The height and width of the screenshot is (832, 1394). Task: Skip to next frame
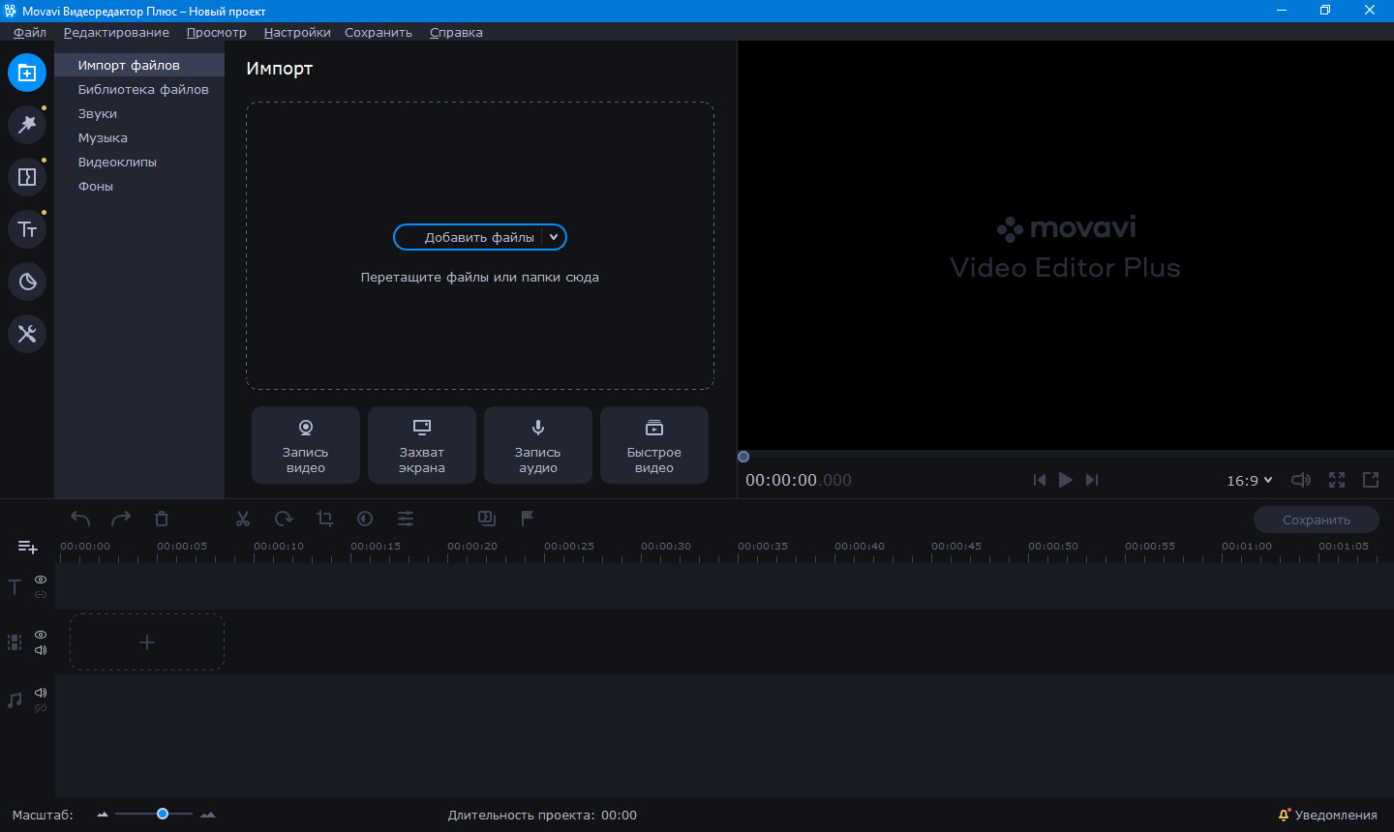[1092, 480]
